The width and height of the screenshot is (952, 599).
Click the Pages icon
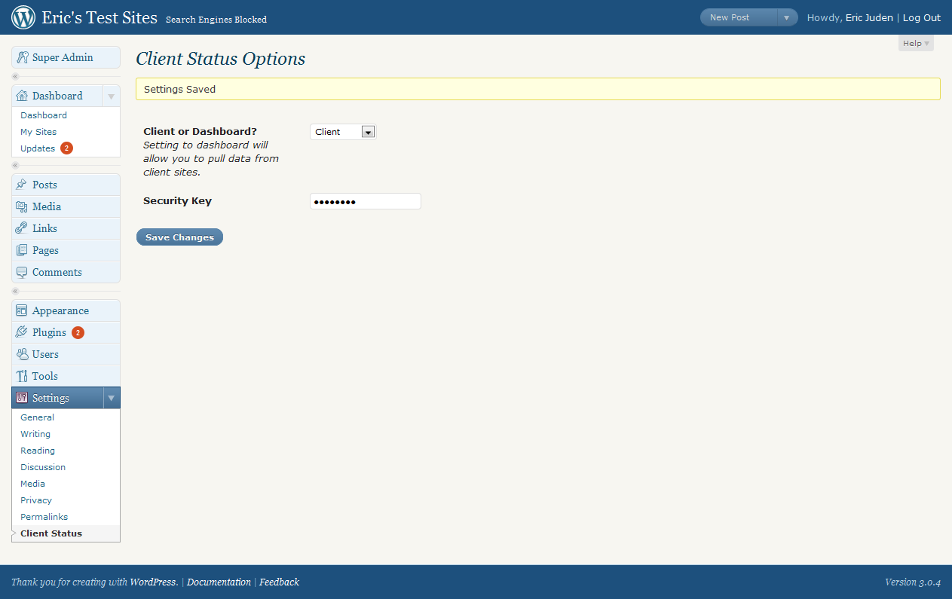click(x=22, y=250)
